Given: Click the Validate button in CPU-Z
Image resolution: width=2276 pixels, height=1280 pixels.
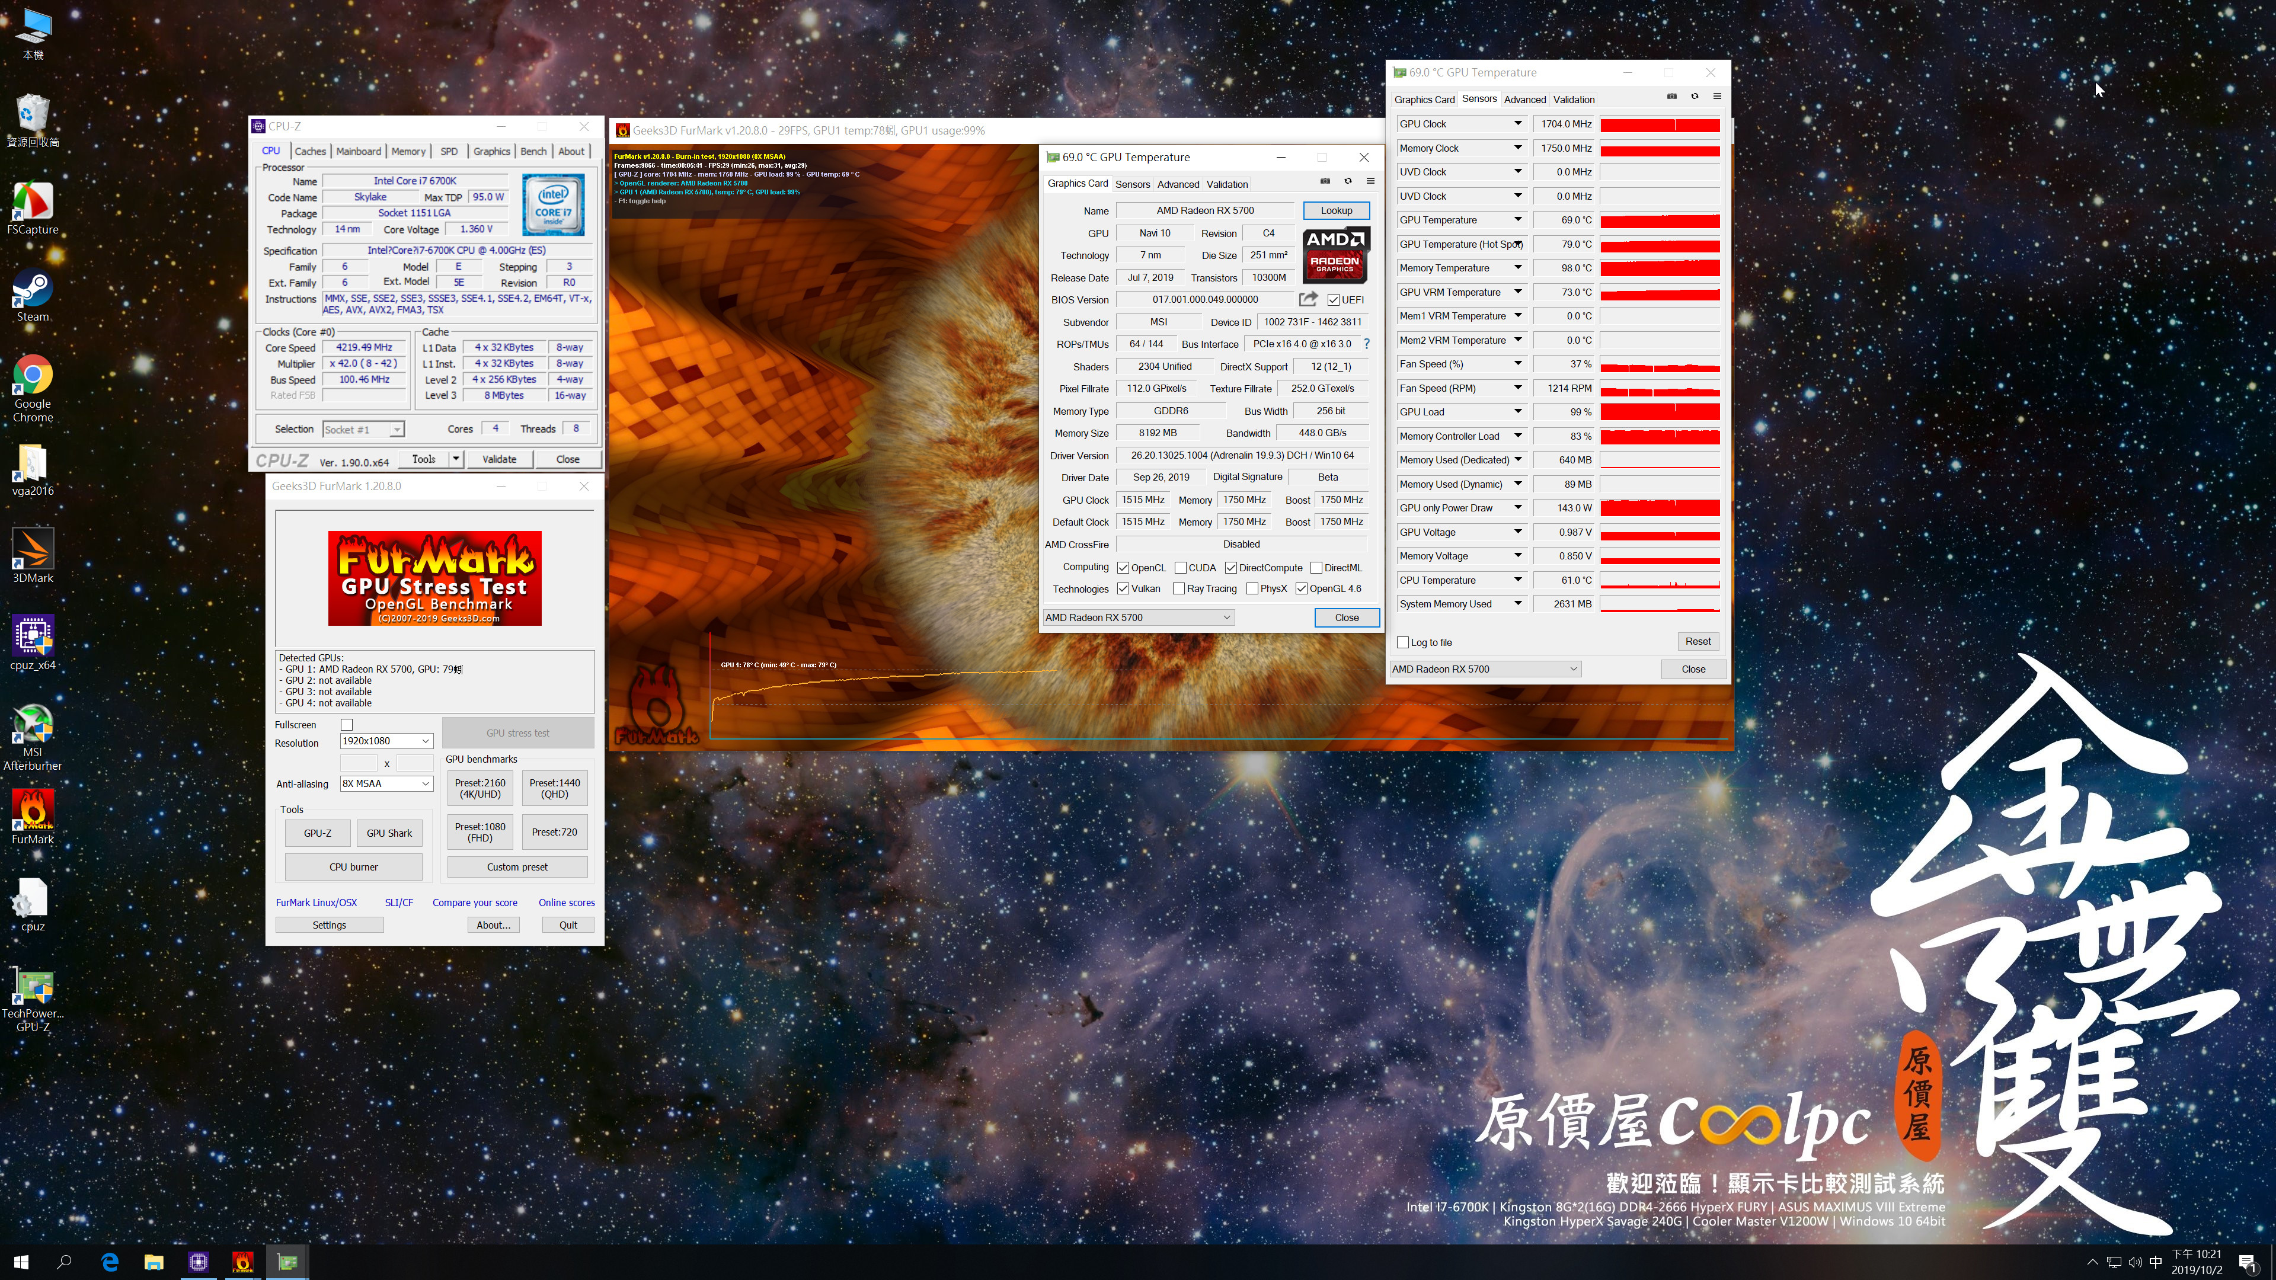Looking at the screenshot, I should pyautogui.click(x=499, y=459).
